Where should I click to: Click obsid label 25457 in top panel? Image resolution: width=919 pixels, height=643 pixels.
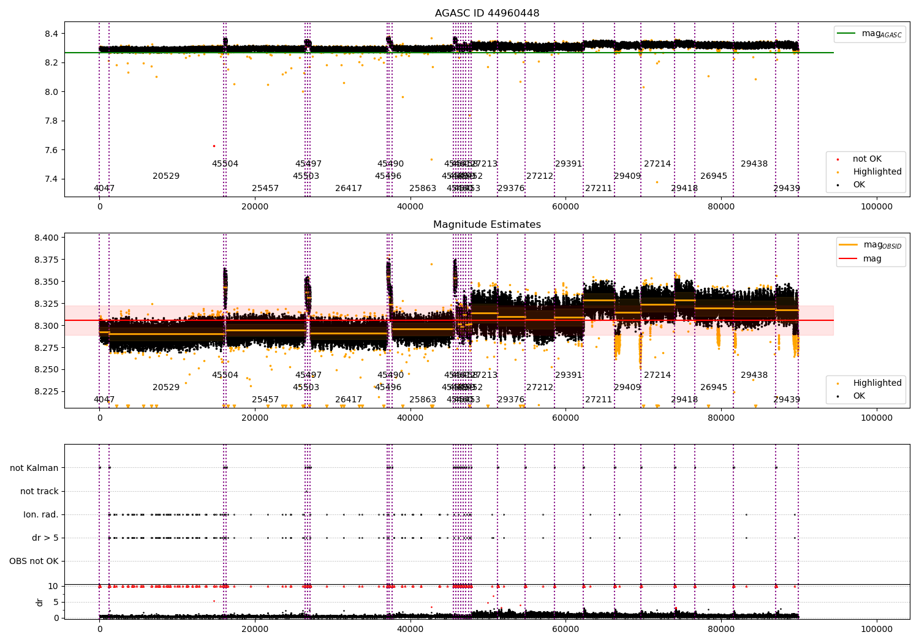(x=265, y=189)
